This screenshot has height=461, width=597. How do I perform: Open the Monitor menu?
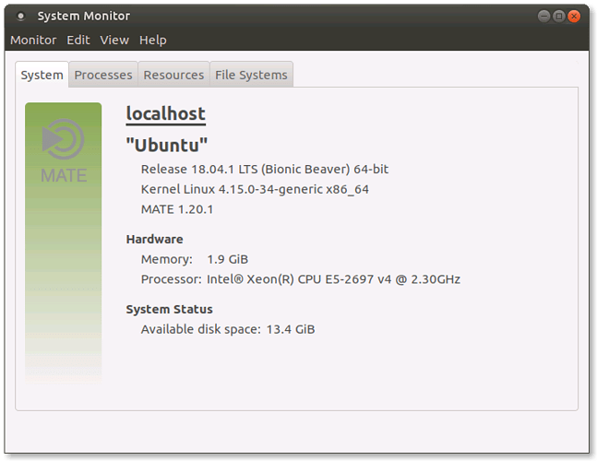(33, 40)
